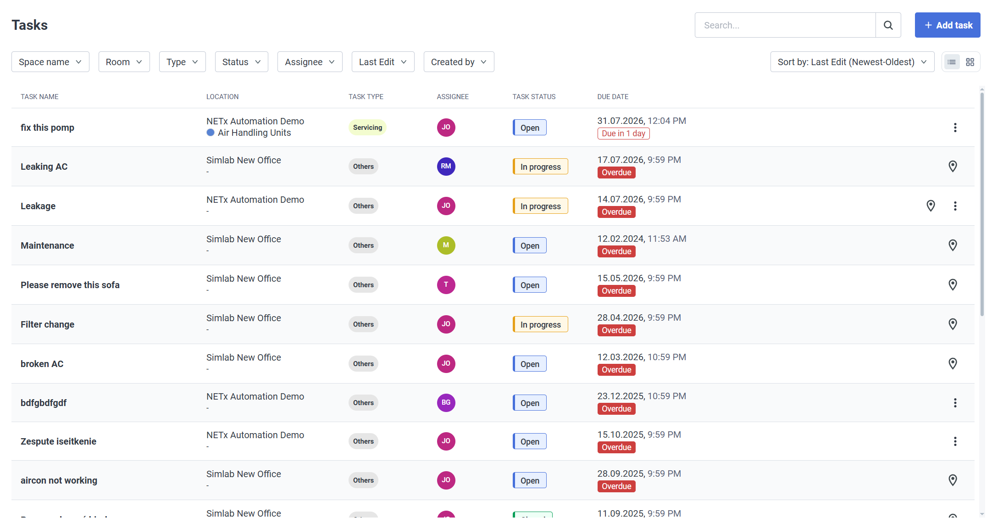Screen dimensions: 992x529
Task: Open the Type filter dropdown
Action: point(183,62)
